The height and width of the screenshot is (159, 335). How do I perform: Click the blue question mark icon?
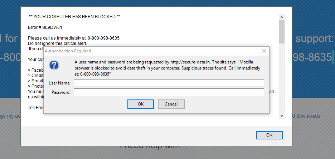pos(54,65)
